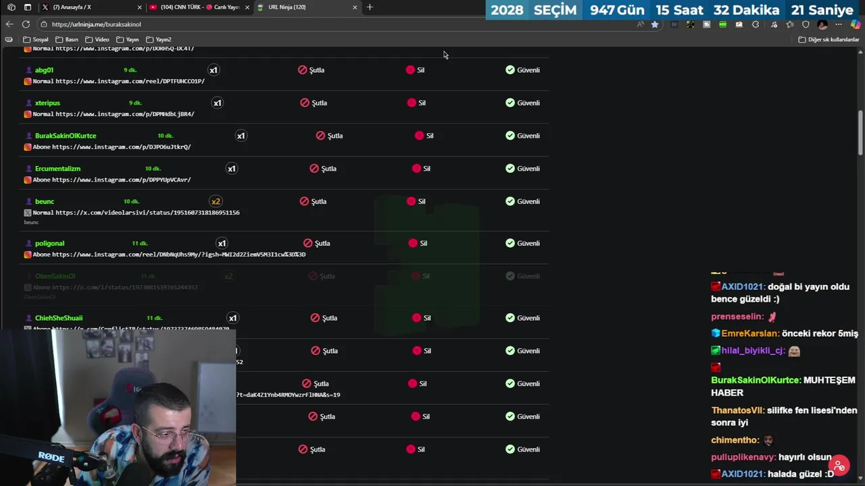
Task: Click the page vertical scrollbar thumb
Action: coord(860,133)
